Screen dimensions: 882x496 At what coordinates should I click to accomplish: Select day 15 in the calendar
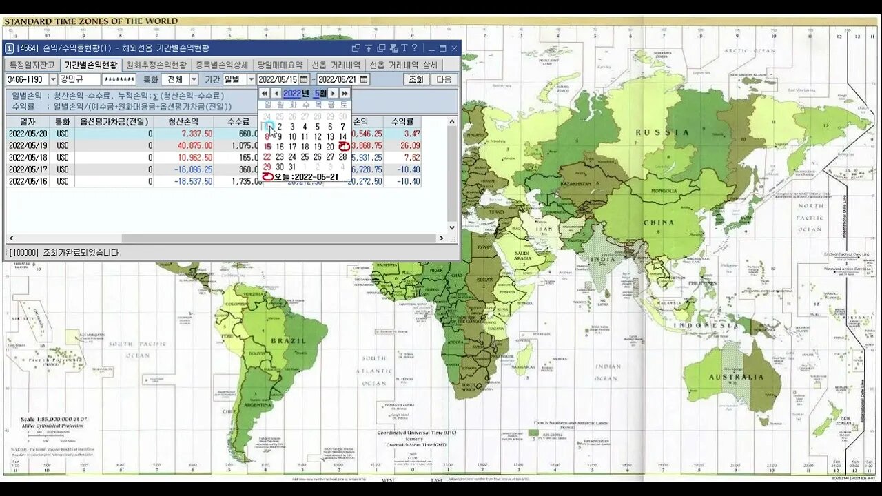[x=267, y=147]
